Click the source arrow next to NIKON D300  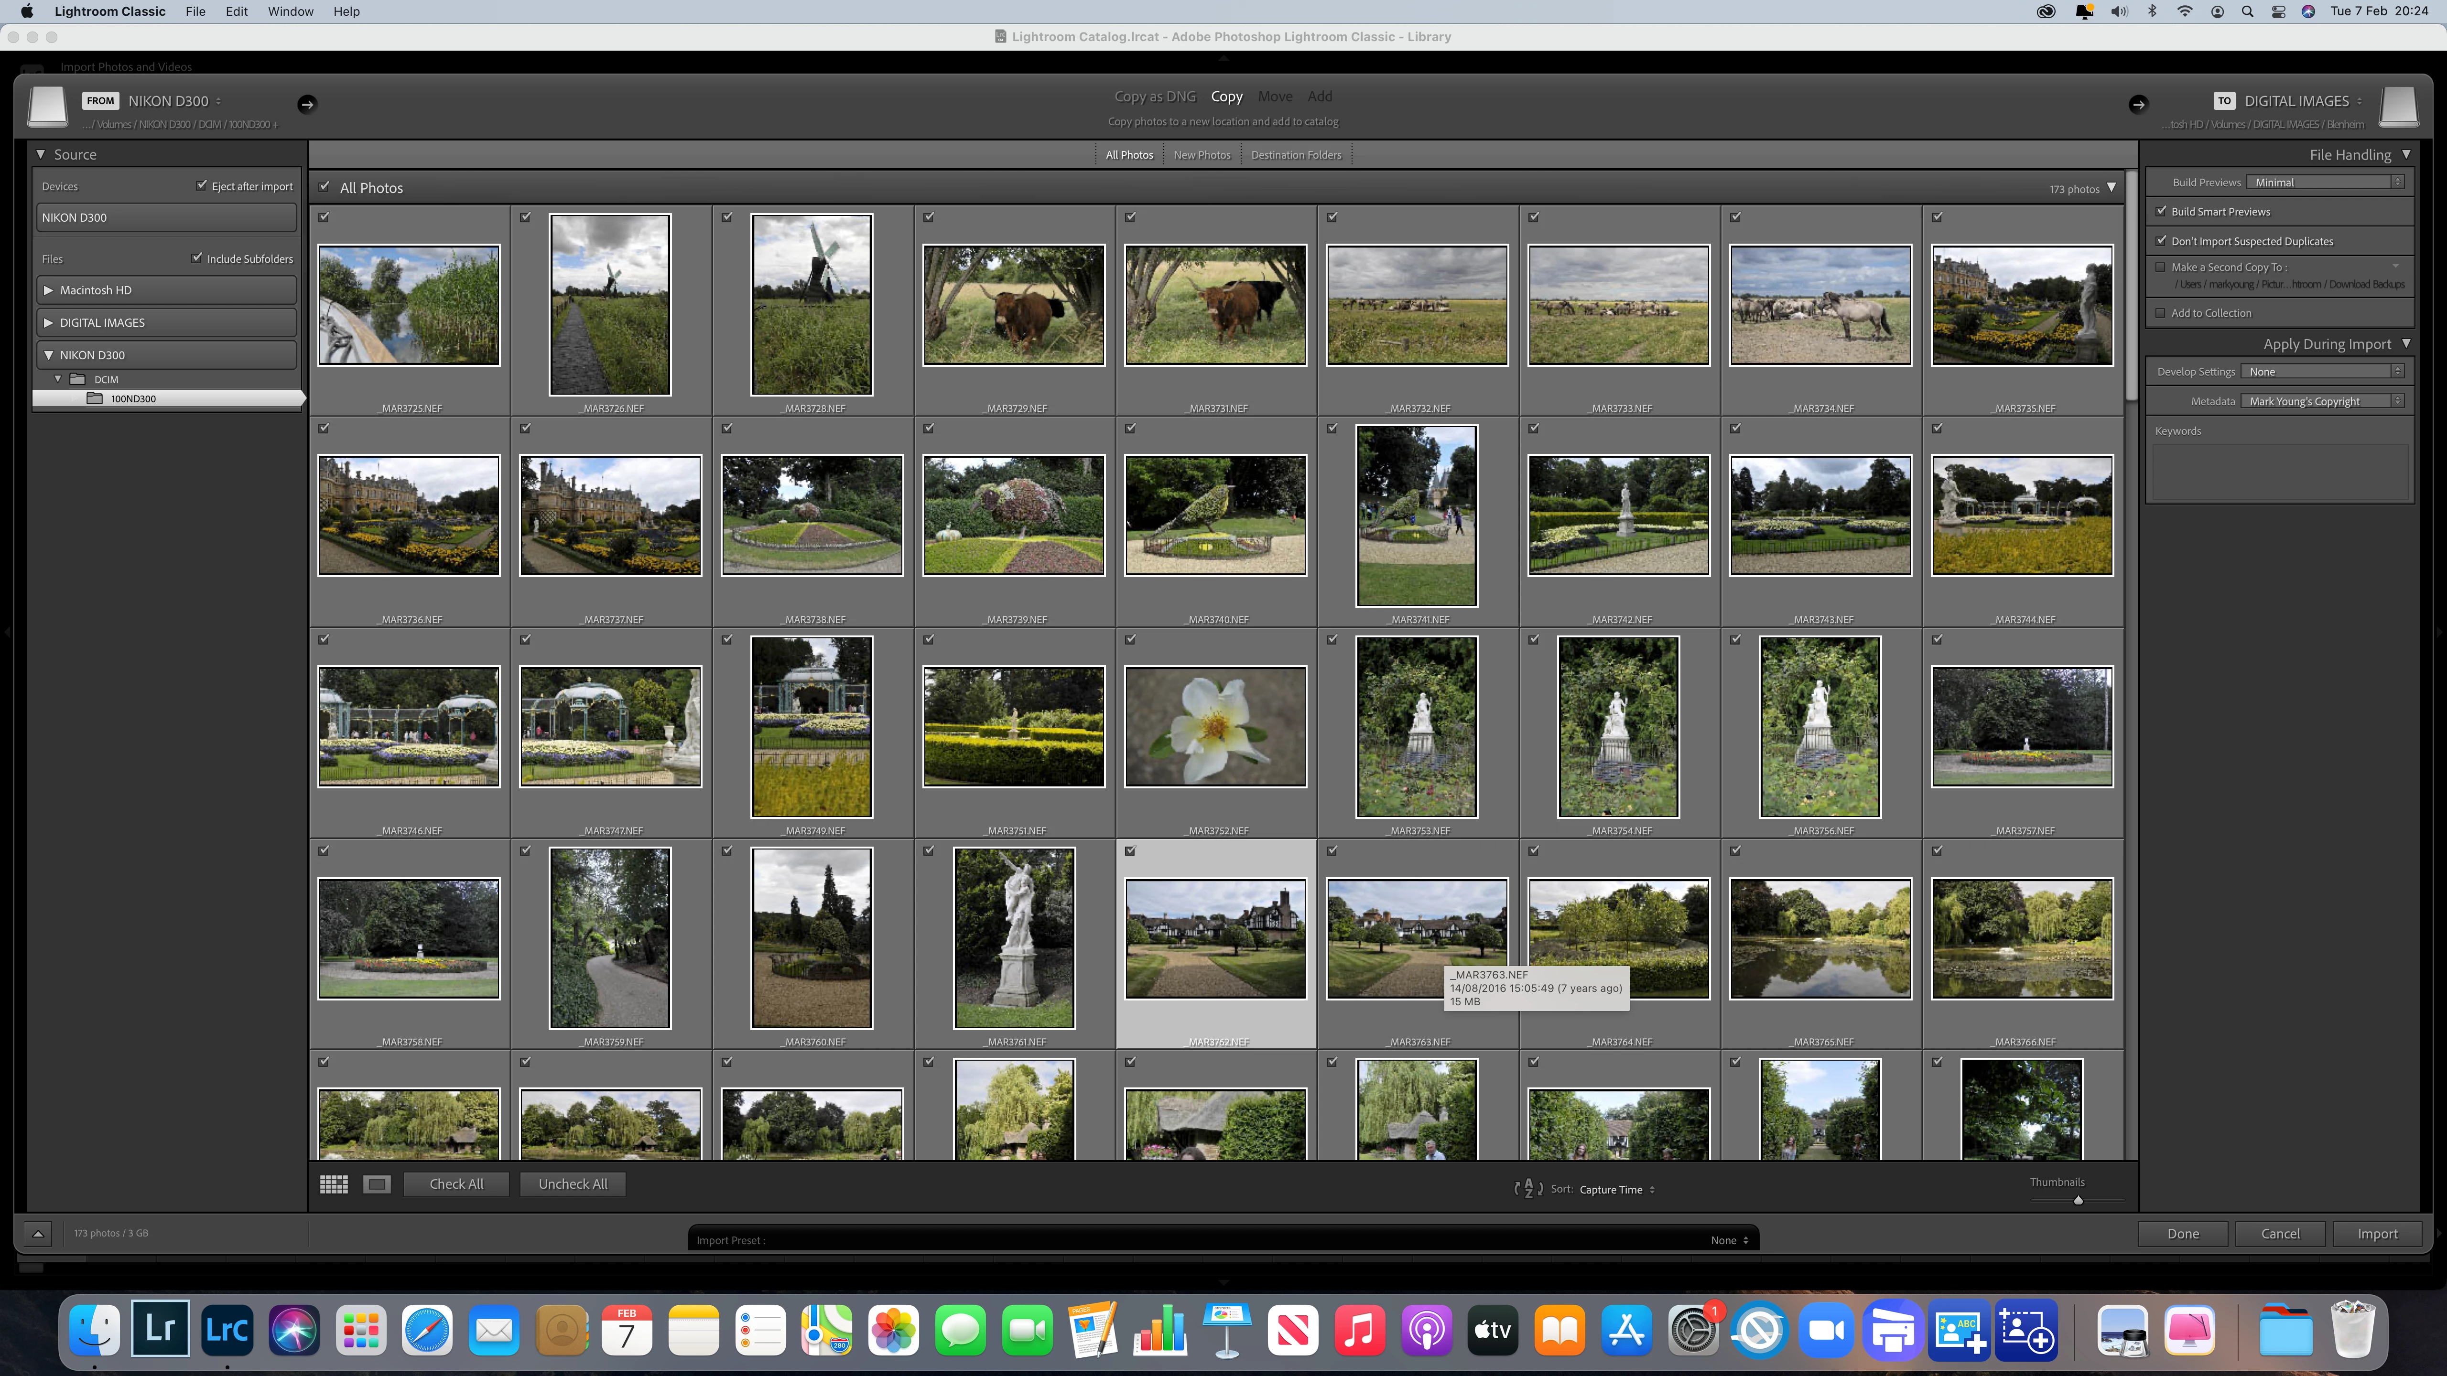point(306,105)
